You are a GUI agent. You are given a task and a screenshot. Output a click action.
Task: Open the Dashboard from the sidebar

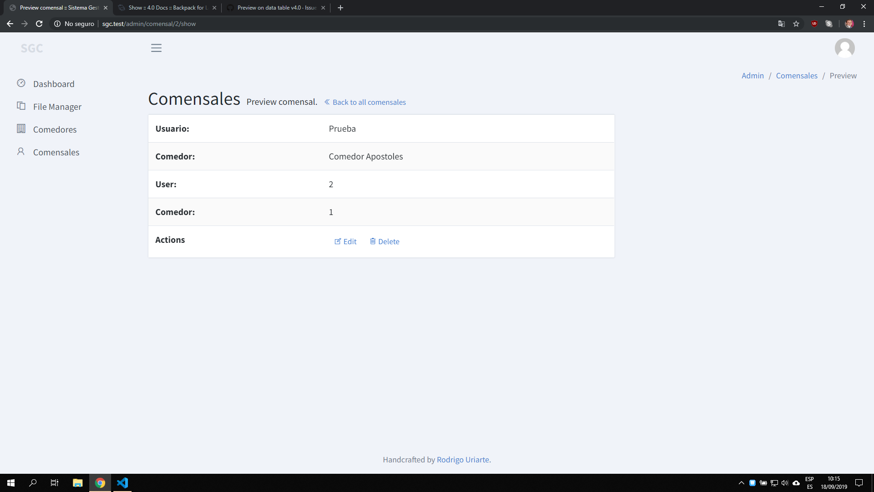53,84
